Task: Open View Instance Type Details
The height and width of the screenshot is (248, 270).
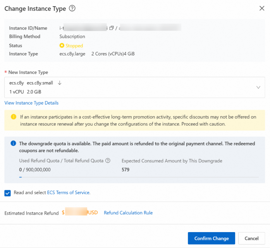Action: click(x=31, y=103)
